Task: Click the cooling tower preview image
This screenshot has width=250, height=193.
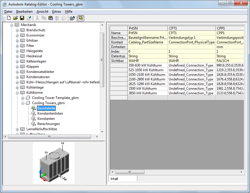Action: point(54,163)
